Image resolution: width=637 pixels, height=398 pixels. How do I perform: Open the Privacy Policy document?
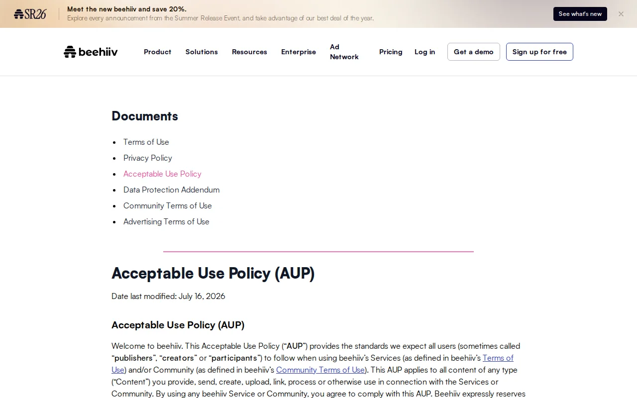148,158
